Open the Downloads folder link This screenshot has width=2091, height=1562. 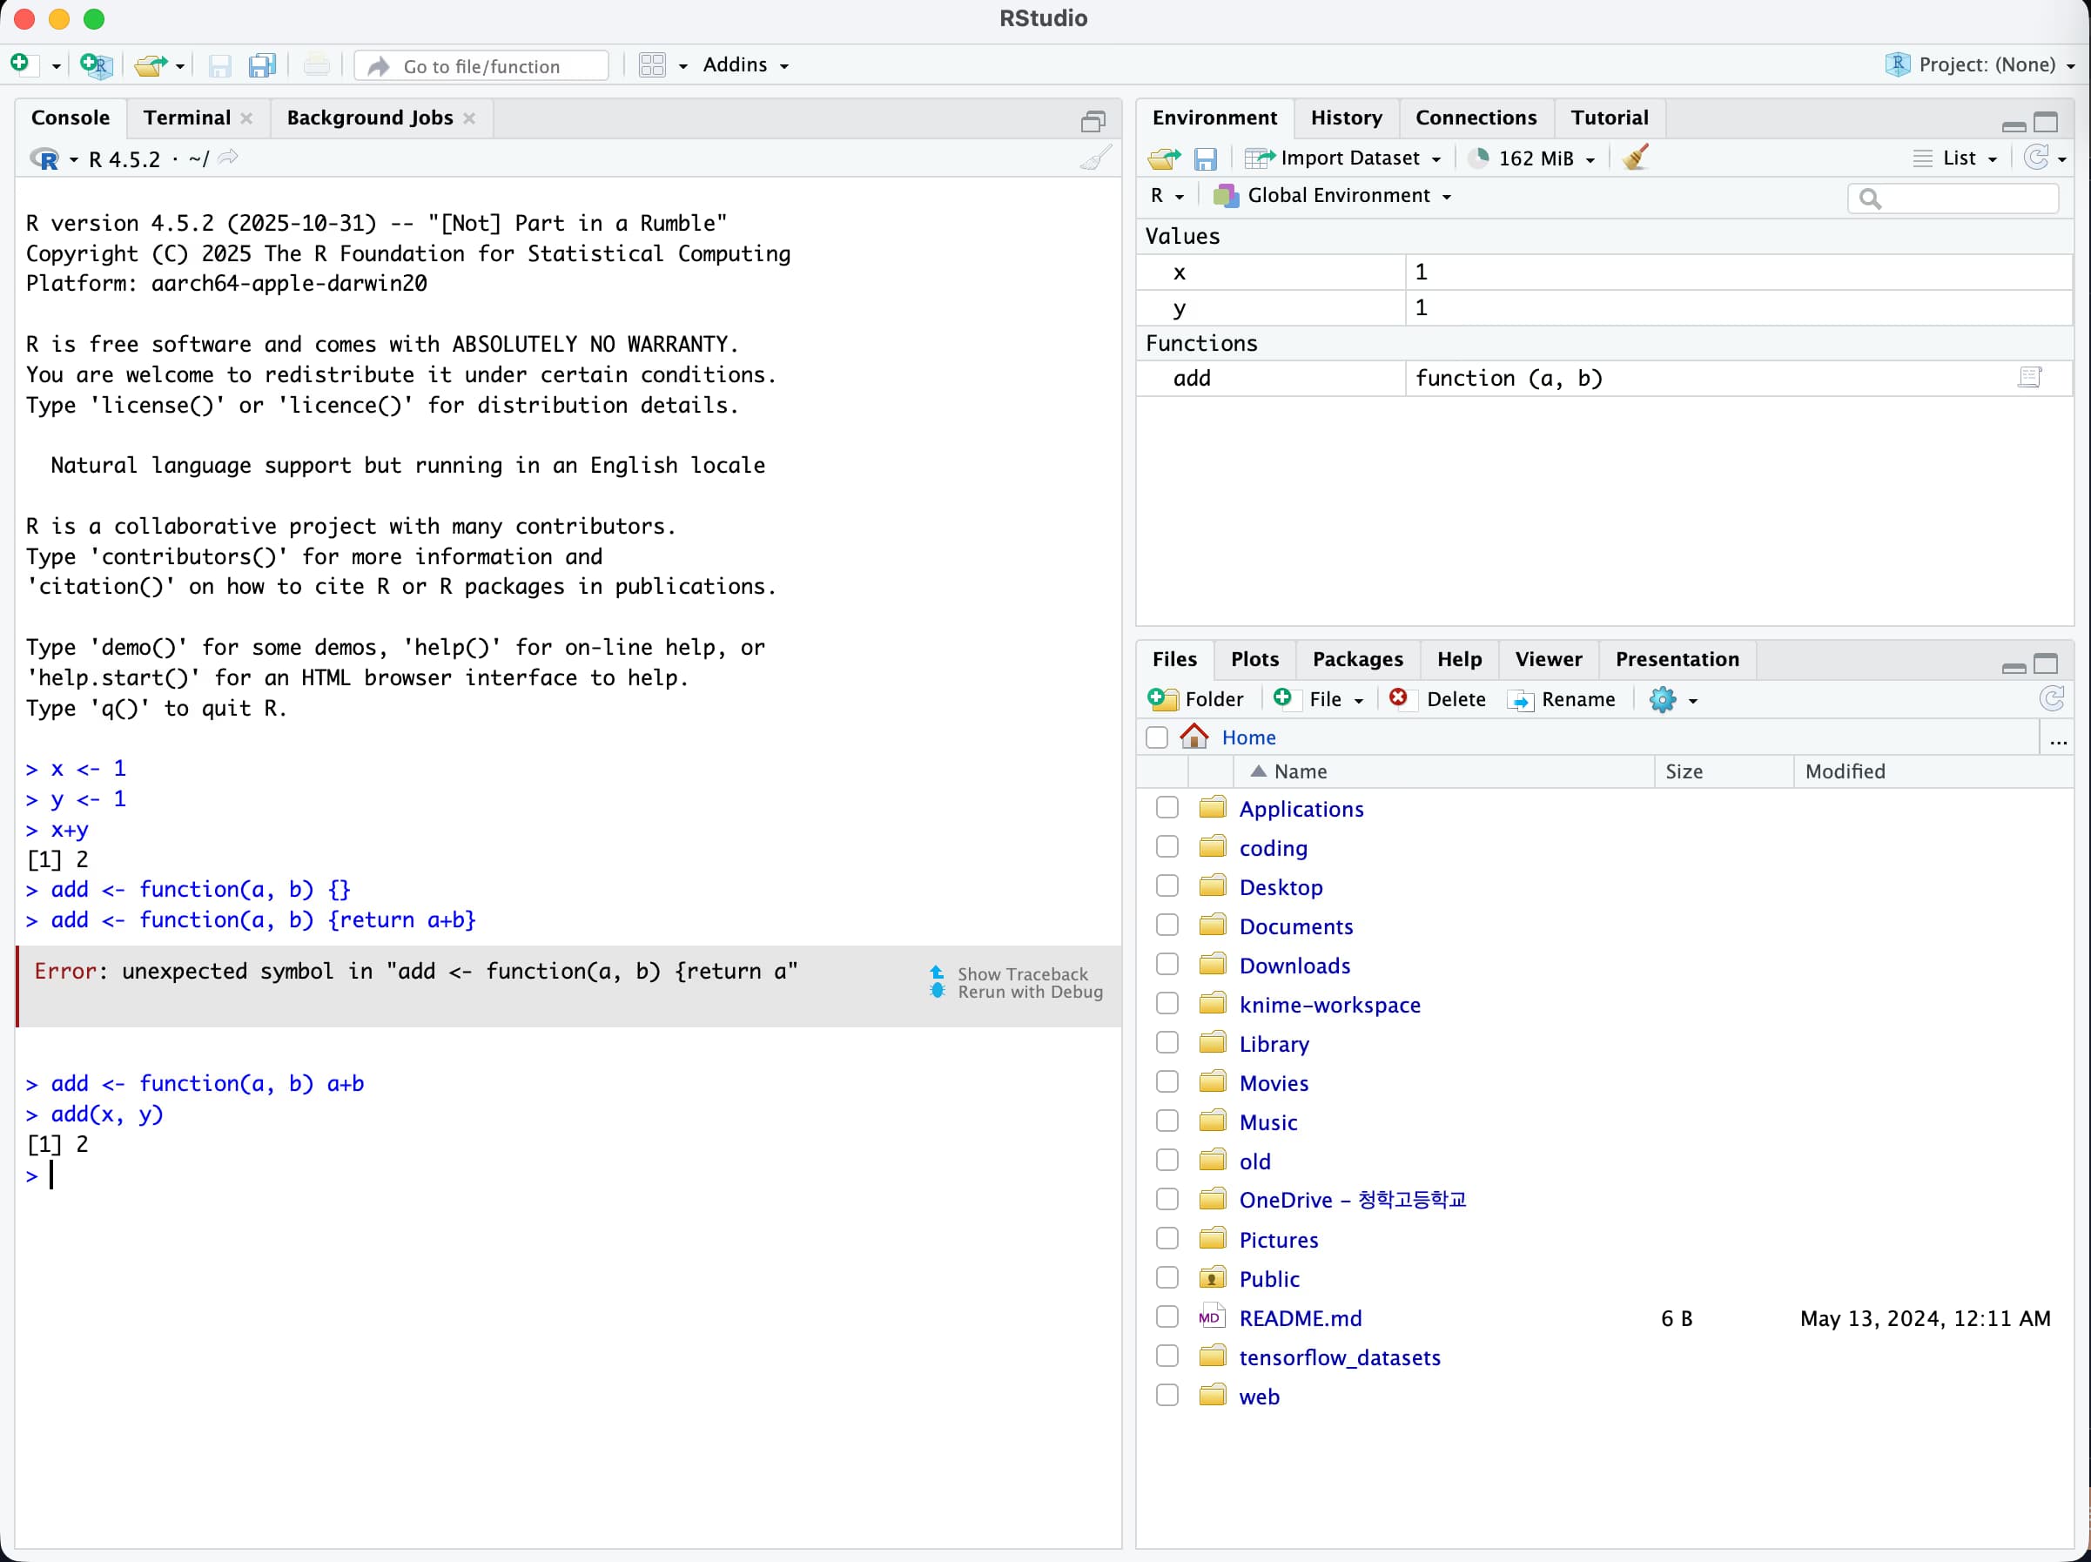click(x=1294, y=966)
